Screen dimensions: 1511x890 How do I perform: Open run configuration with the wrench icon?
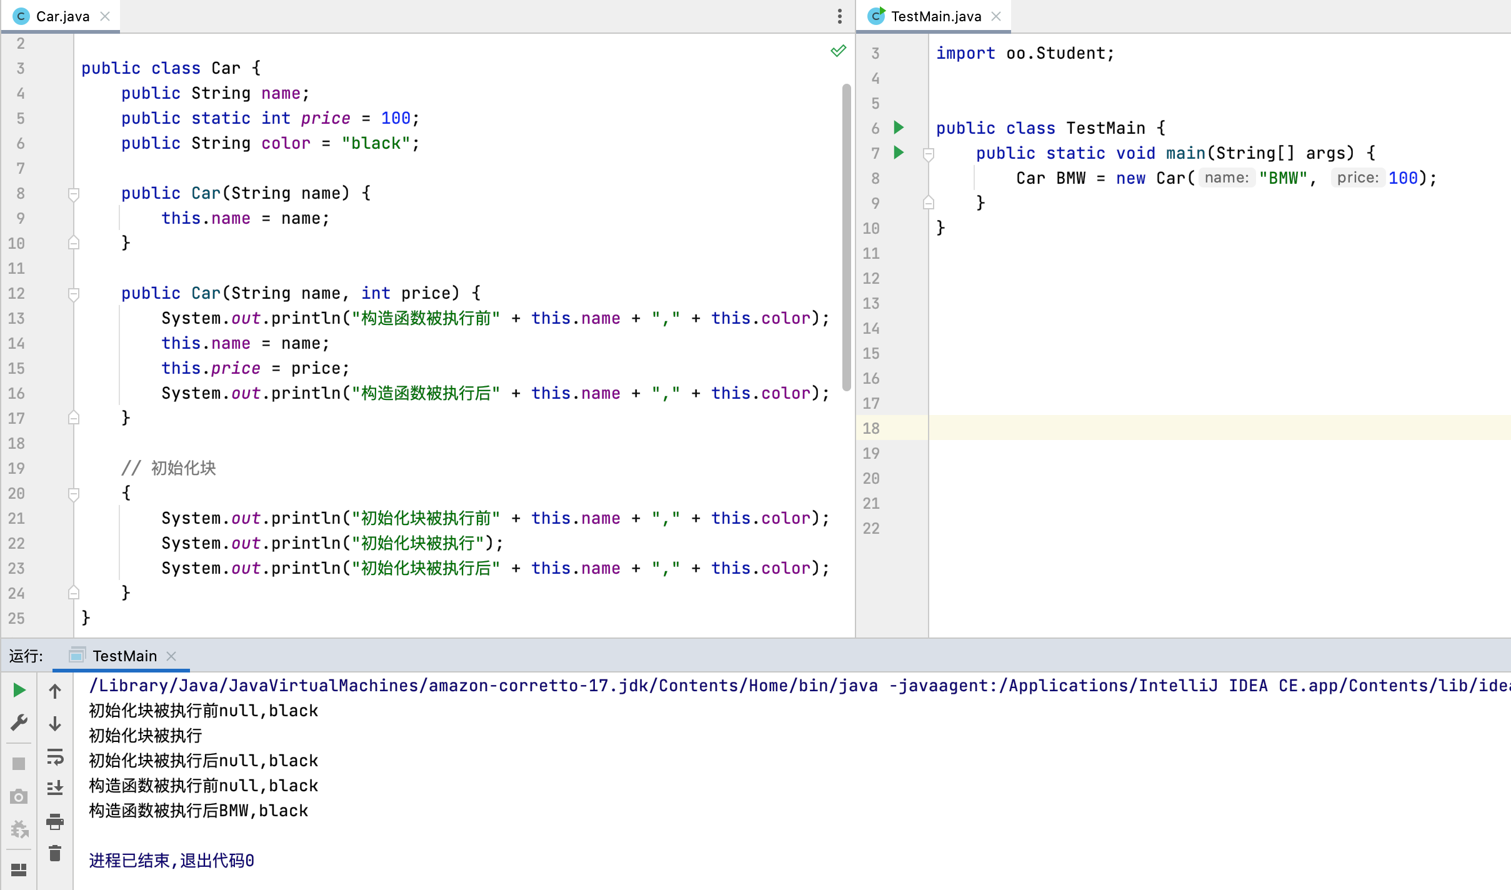[19, 722]
